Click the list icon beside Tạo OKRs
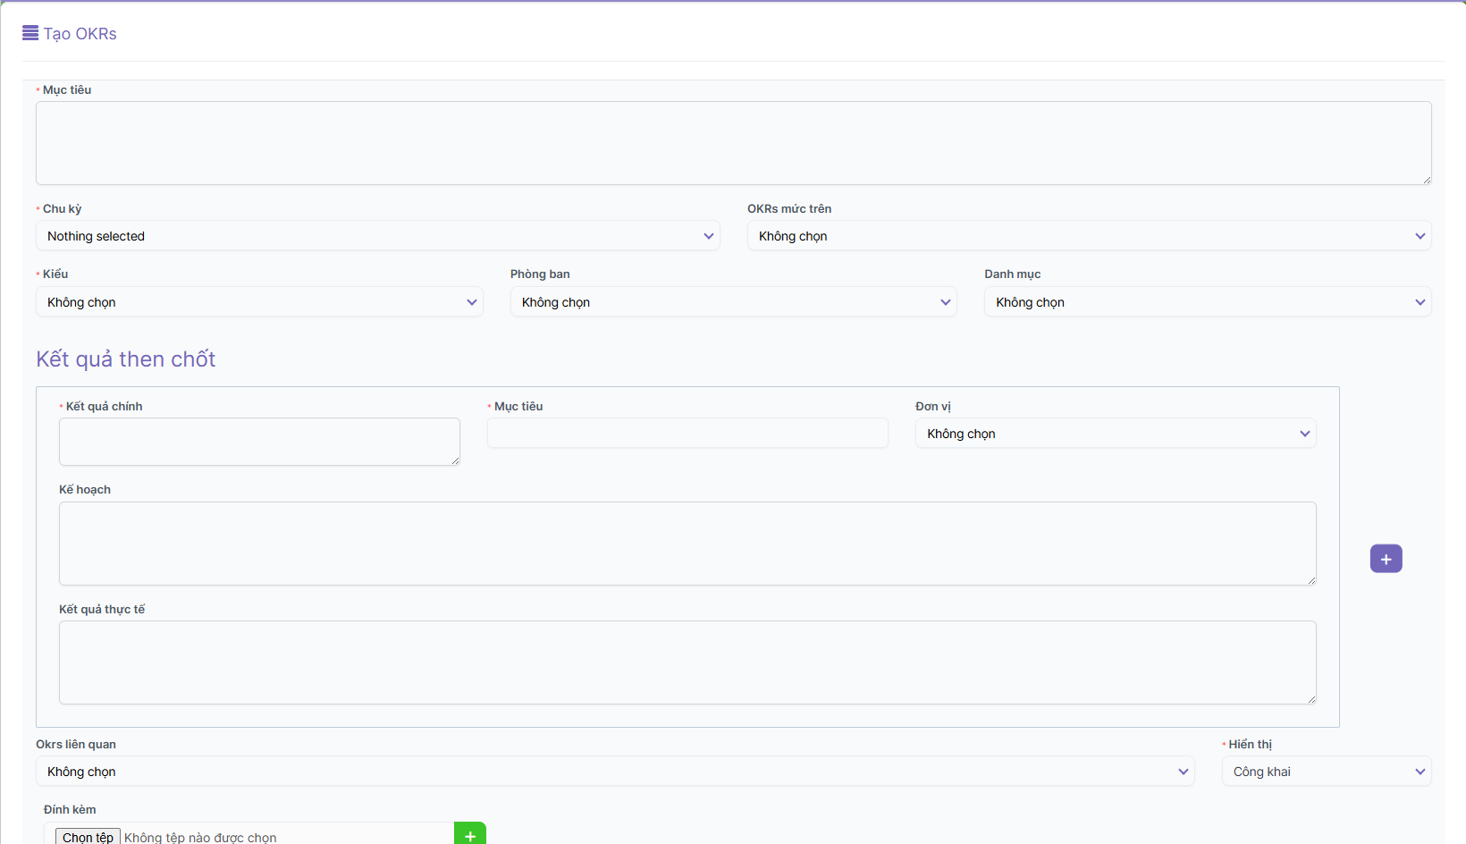 pyautogui.click(x=30, y=33)
